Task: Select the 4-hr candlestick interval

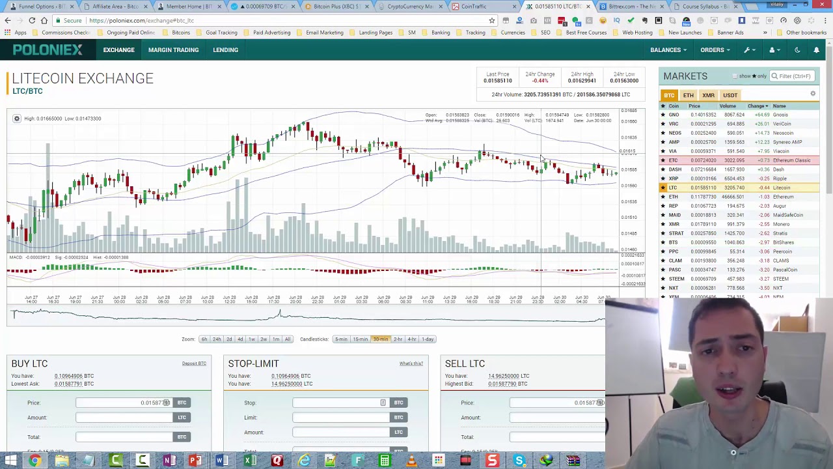Action: pyautogui.click(x=411, y=339)
